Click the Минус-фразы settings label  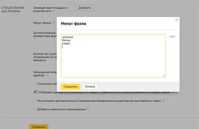click(x=42, y=23)
